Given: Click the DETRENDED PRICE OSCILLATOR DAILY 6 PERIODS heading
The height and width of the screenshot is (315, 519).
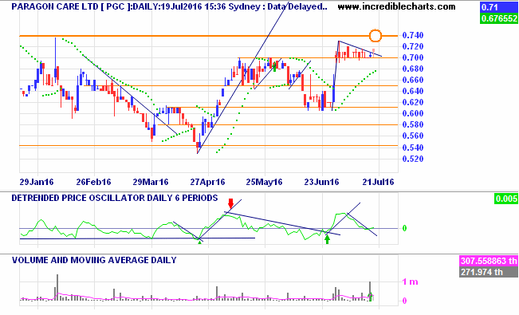Looking at the screenshot, I should pyautogui.click(x=115, y=198).
